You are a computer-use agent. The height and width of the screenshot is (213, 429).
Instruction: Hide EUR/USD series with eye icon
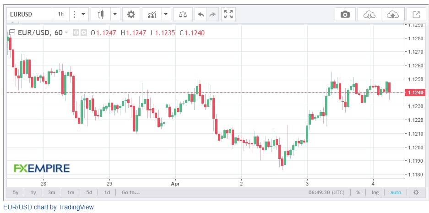point(76,33)
